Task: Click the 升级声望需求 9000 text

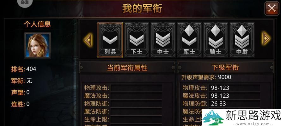Action: coord(206,77)
